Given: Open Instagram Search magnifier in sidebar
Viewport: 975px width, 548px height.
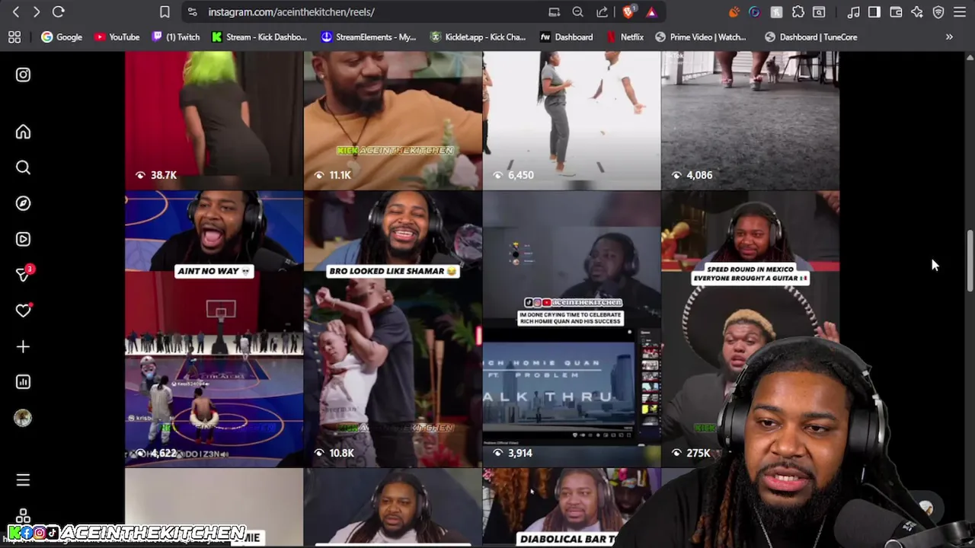Looking at the screenshot, I should click(x=23, y=167).
